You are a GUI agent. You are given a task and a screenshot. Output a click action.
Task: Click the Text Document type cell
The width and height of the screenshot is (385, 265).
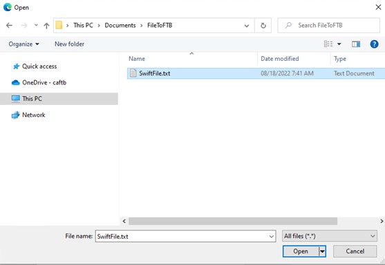pyautogui.click(x=354, y=73)
